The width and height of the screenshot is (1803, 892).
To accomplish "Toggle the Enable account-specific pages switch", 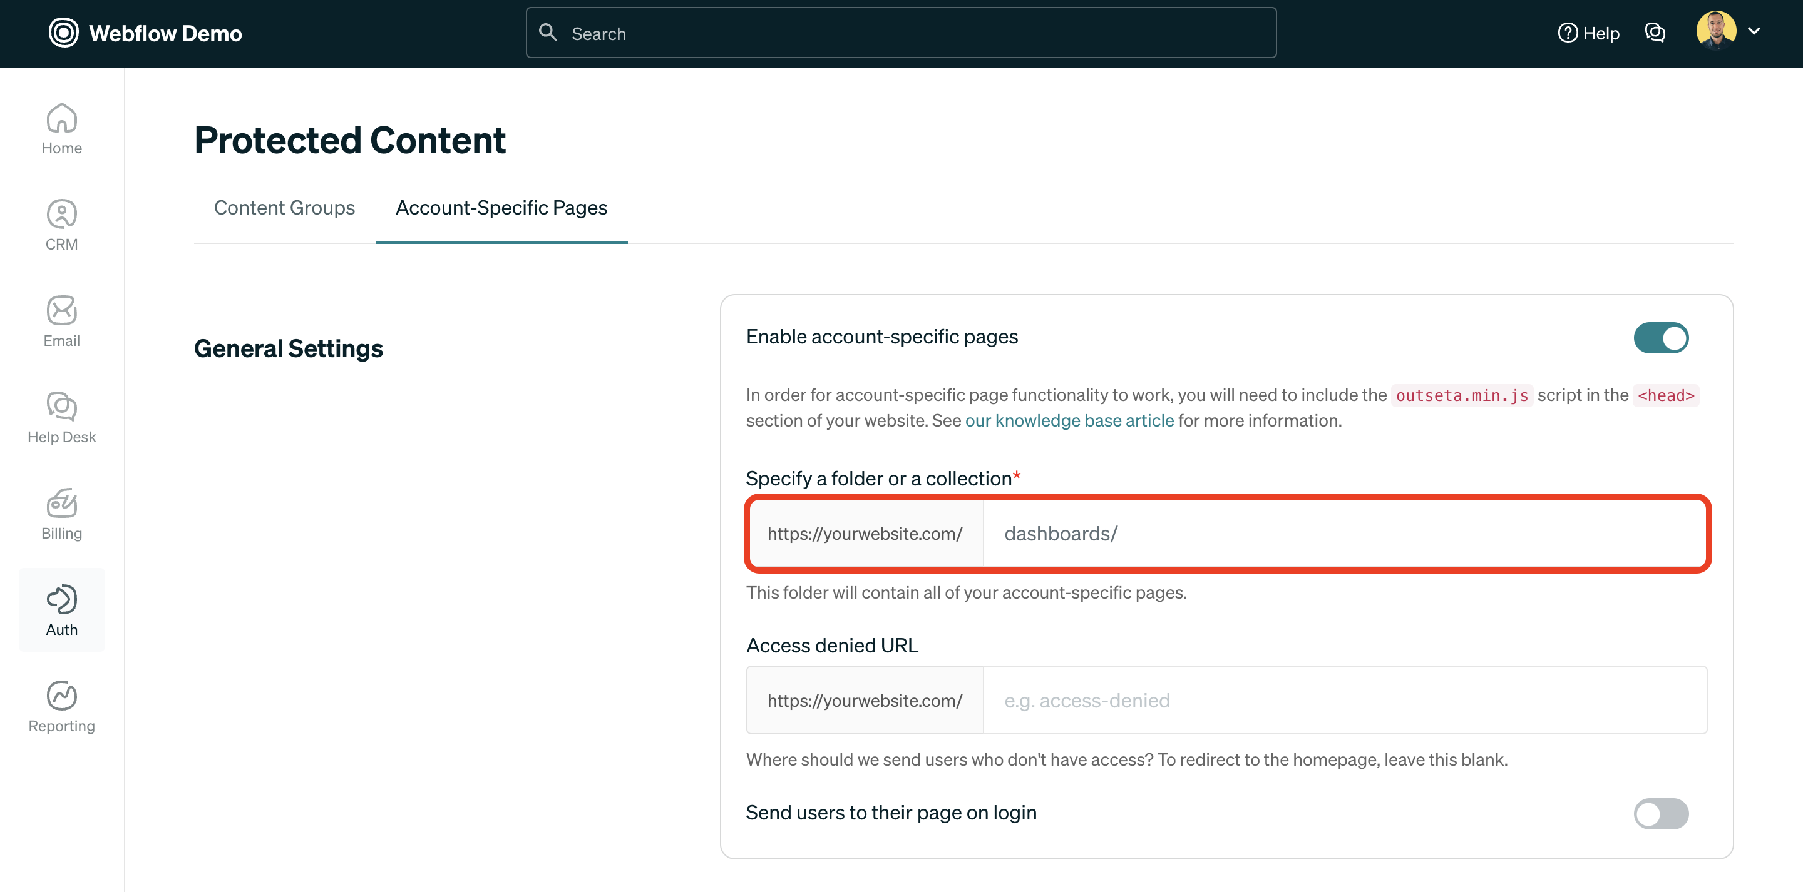I will point(1661,337).
